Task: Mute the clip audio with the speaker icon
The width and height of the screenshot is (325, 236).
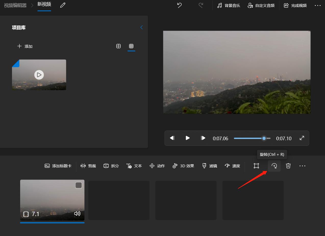Action: [x=77, y=214]
